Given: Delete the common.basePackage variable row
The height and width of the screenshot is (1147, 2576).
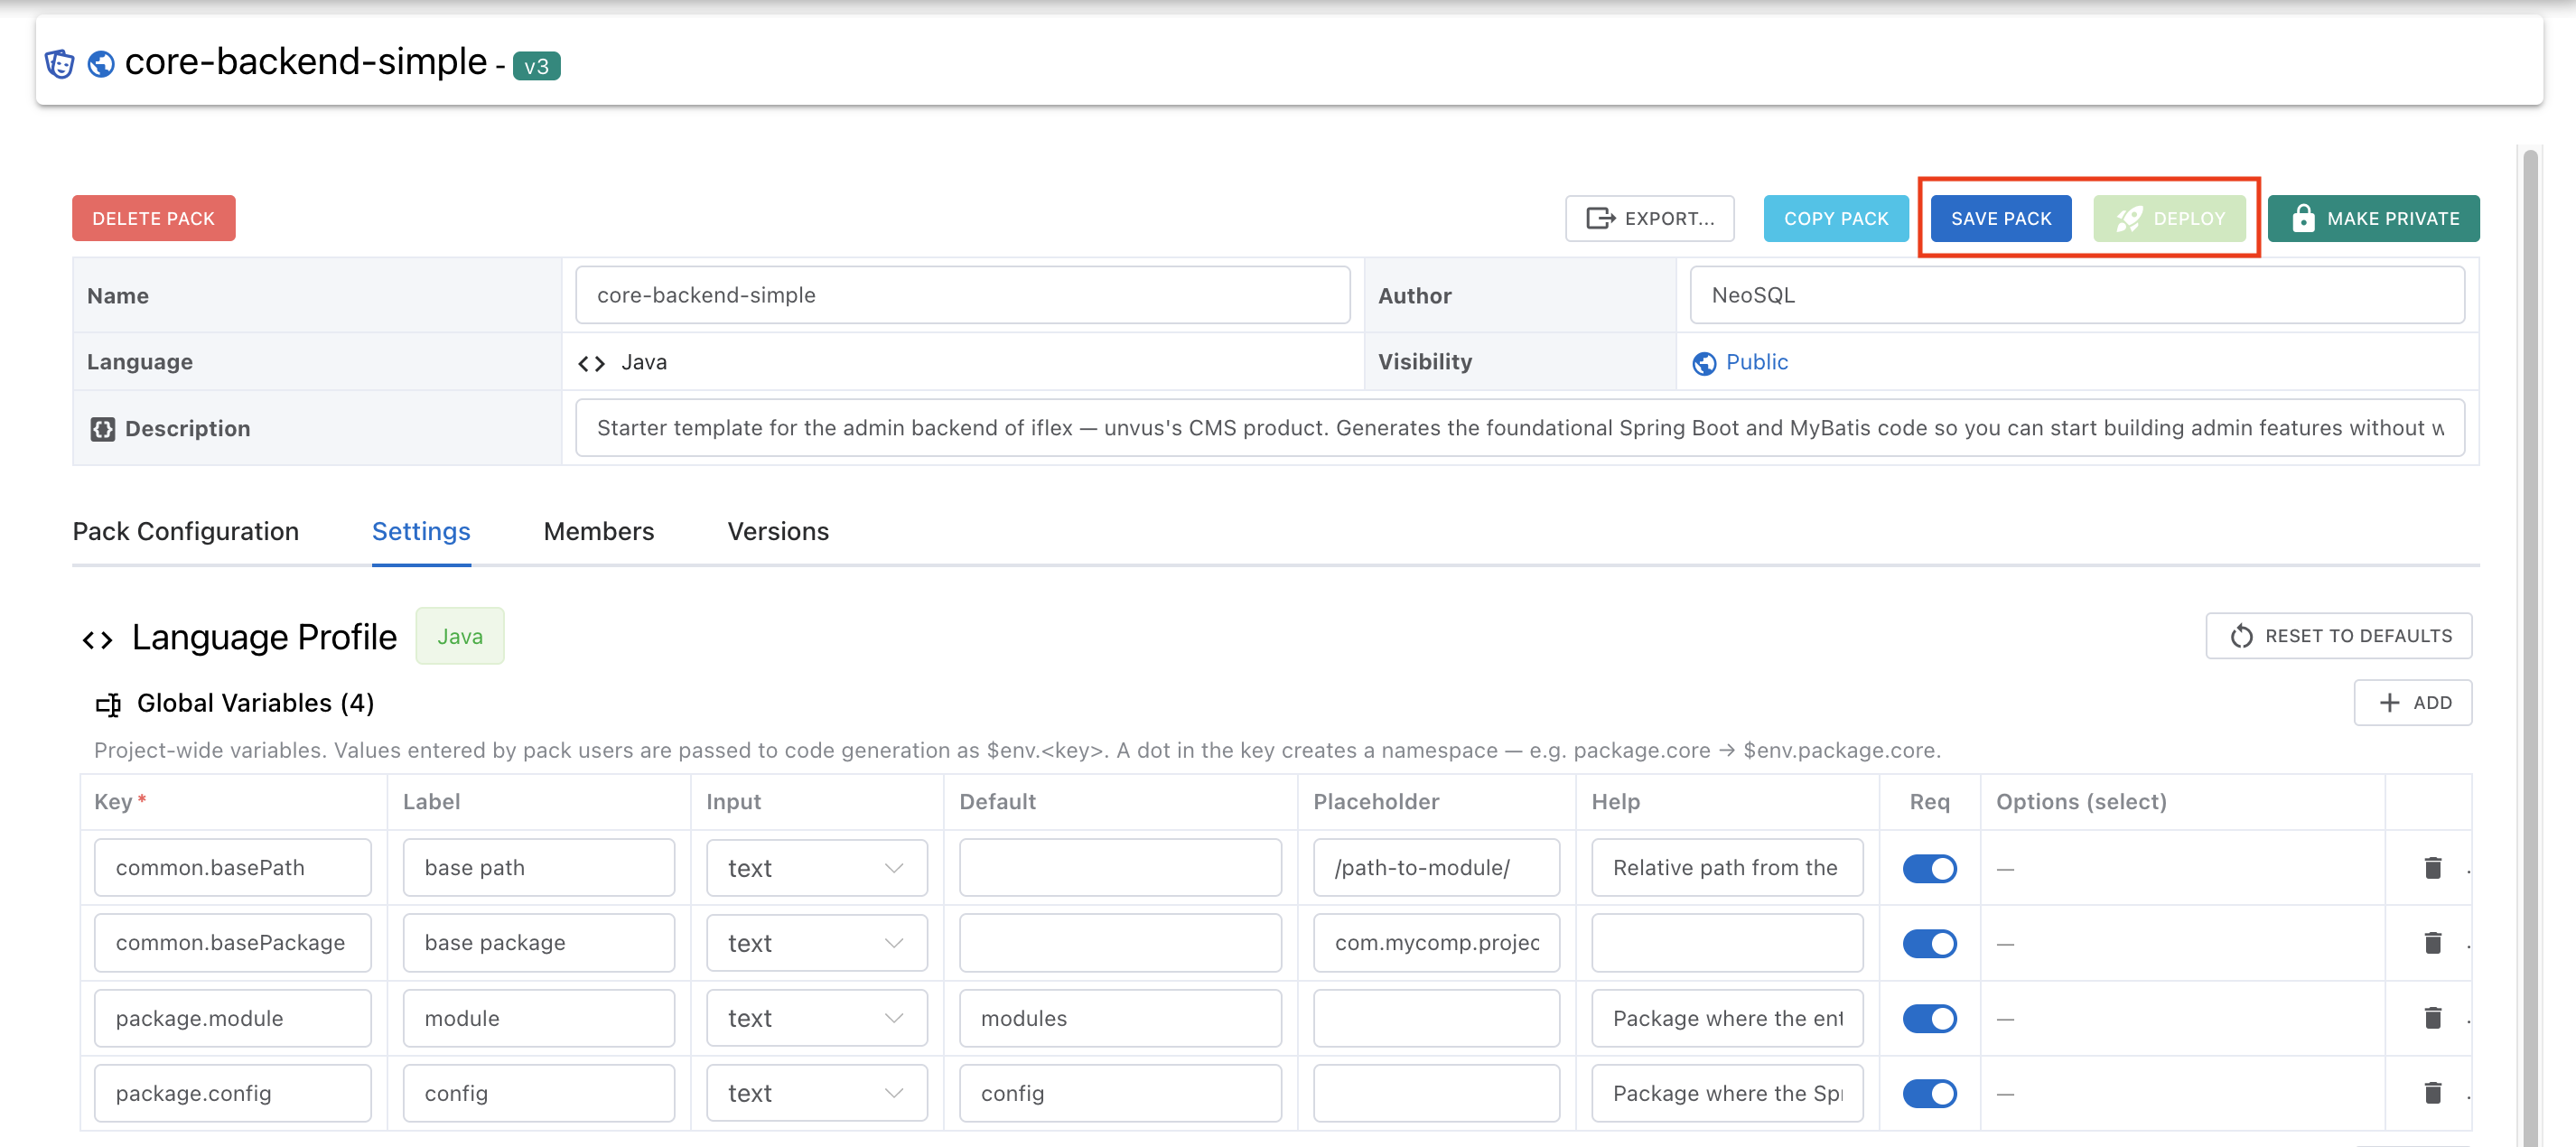Looking at the screenshot, I should (x=2433, y=943).
